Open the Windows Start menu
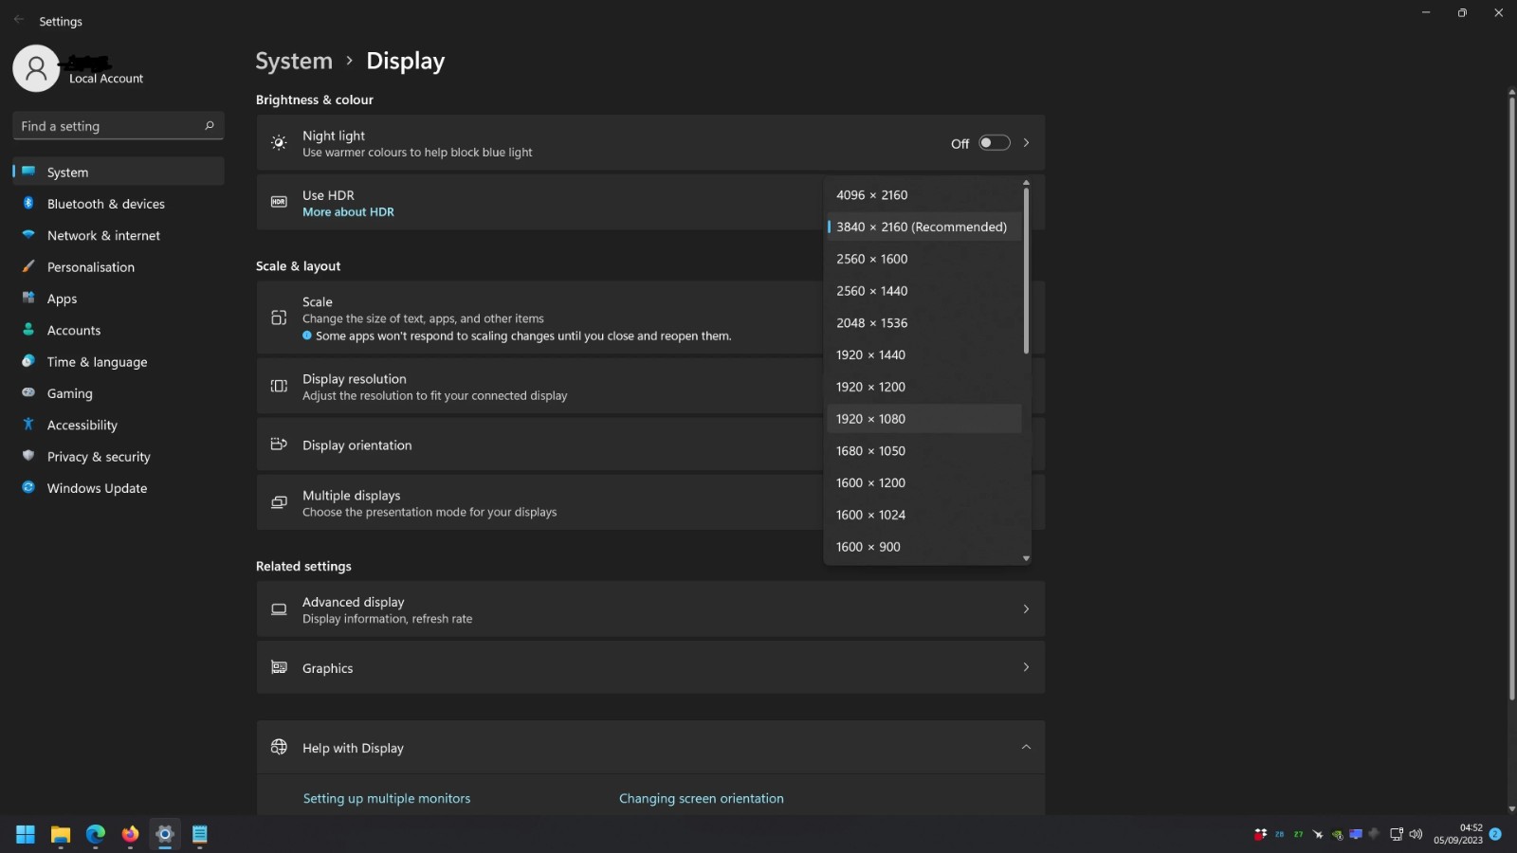1517x853 pixels. [x=26, y=834]
